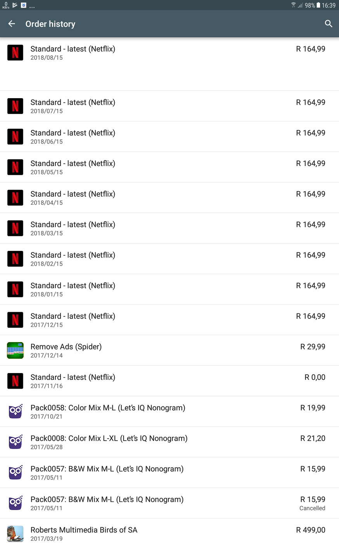Tap Netflix icon for 2017/11/16 order
Image resolution: width=339 pixels, height=543 pixels.
click(15, 381)
